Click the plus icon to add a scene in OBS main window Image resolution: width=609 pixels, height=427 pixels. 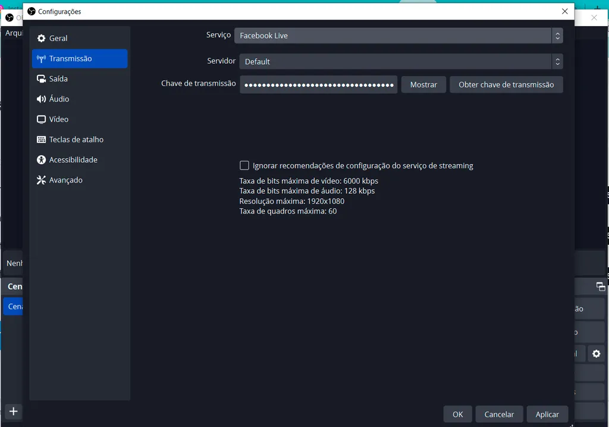click(x=13, y=411)
